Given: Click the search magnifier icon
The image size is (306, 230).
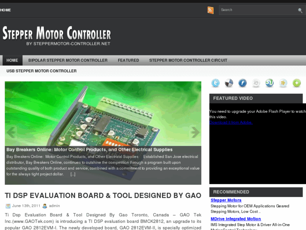Looking at the screenshot, I should pos(300,11).
